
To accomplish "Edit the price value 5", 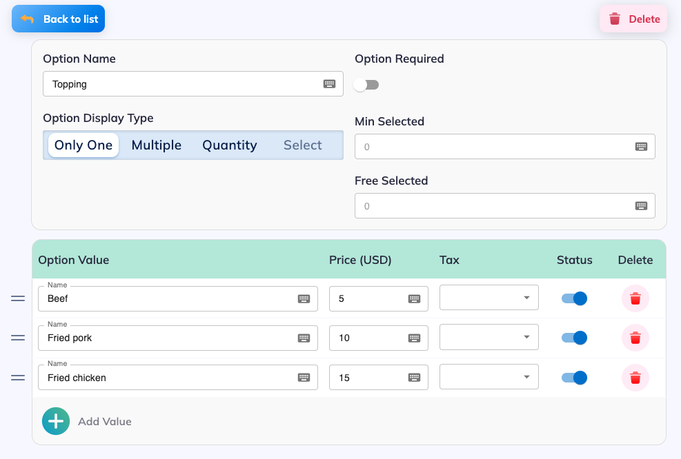I will [x=378, y=298].
